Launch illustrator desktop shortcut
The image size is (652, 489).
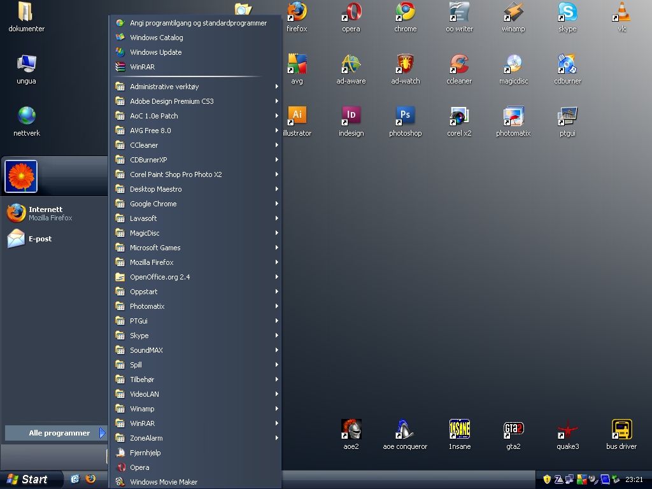tap(297, 122)
